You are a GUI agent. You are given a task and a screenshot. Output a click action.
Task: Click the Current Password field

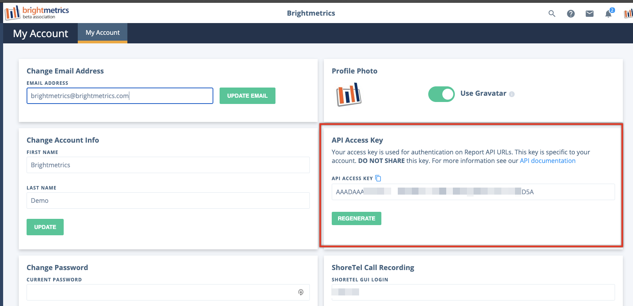tap(168, 292)
